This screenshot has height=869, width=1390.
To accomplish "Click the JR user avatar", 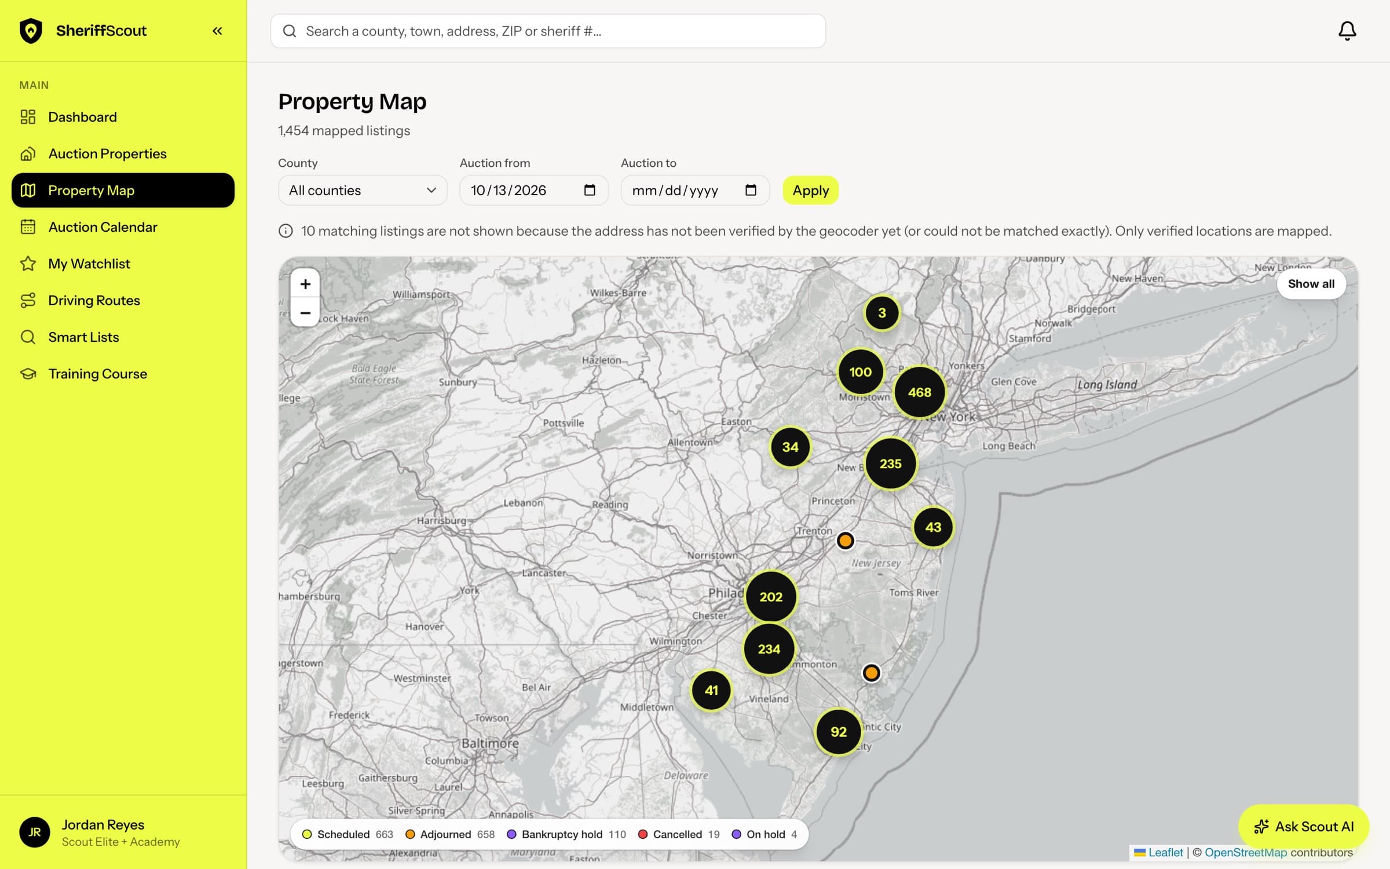I will [x=35, y=832].
